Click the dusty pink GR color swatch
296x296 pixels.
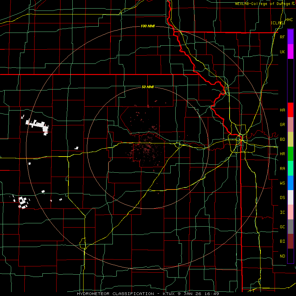[290, 125]
